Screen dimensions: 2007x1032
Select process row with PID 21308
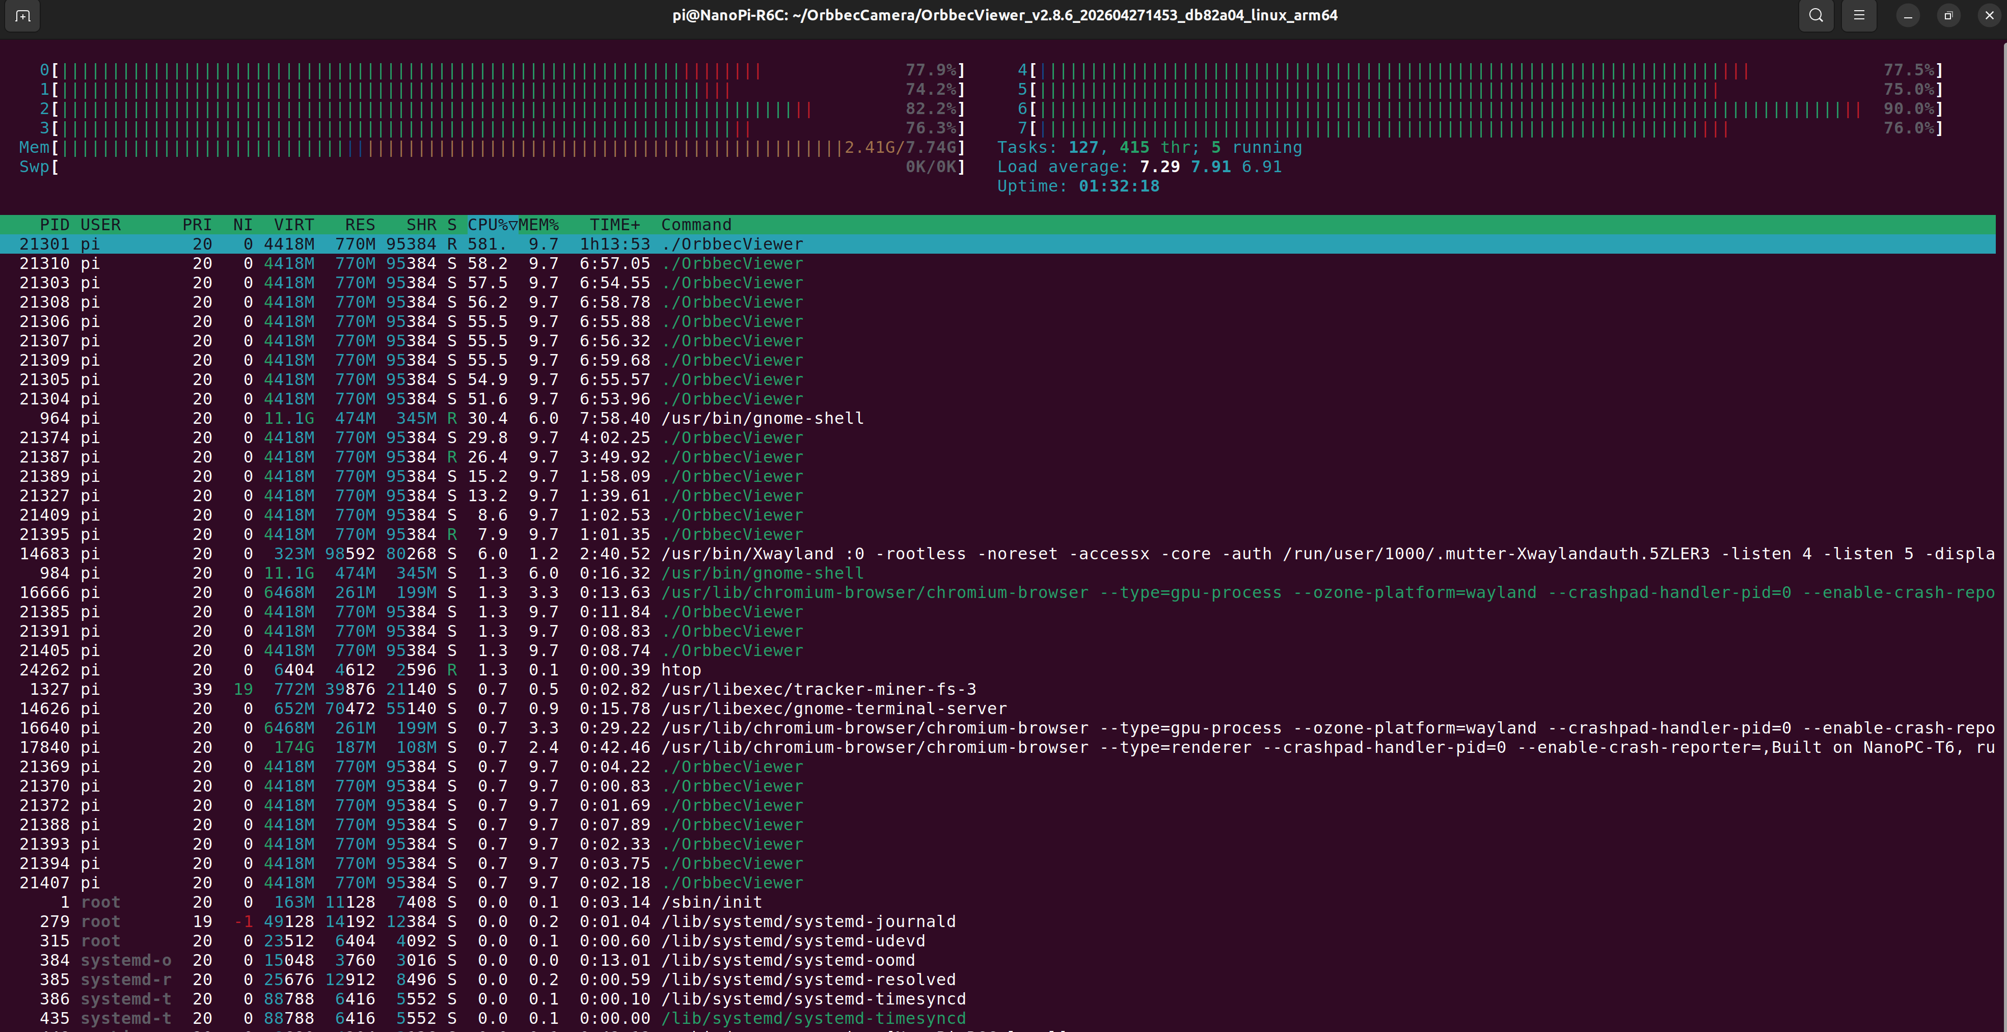pos(998,302)
